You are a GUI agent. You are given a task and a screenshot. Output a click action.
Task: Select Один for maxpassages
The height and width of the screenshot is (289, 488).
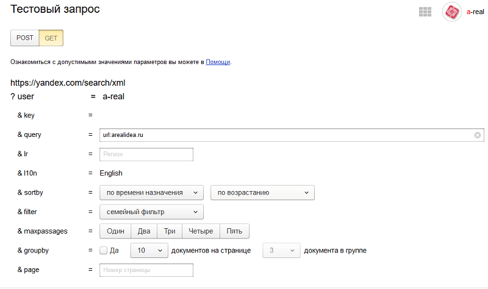point(115,231)
